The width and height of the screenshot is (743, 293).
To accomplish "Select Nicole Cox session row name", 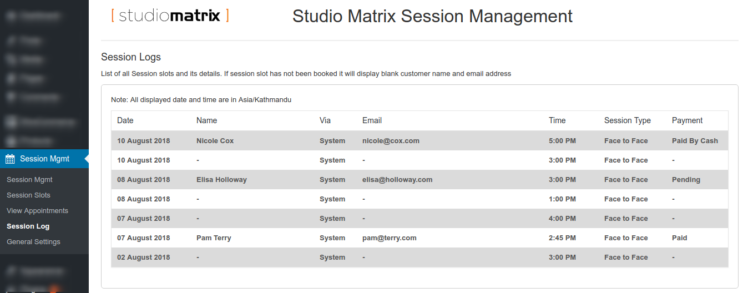I will (x=215, y=141).
